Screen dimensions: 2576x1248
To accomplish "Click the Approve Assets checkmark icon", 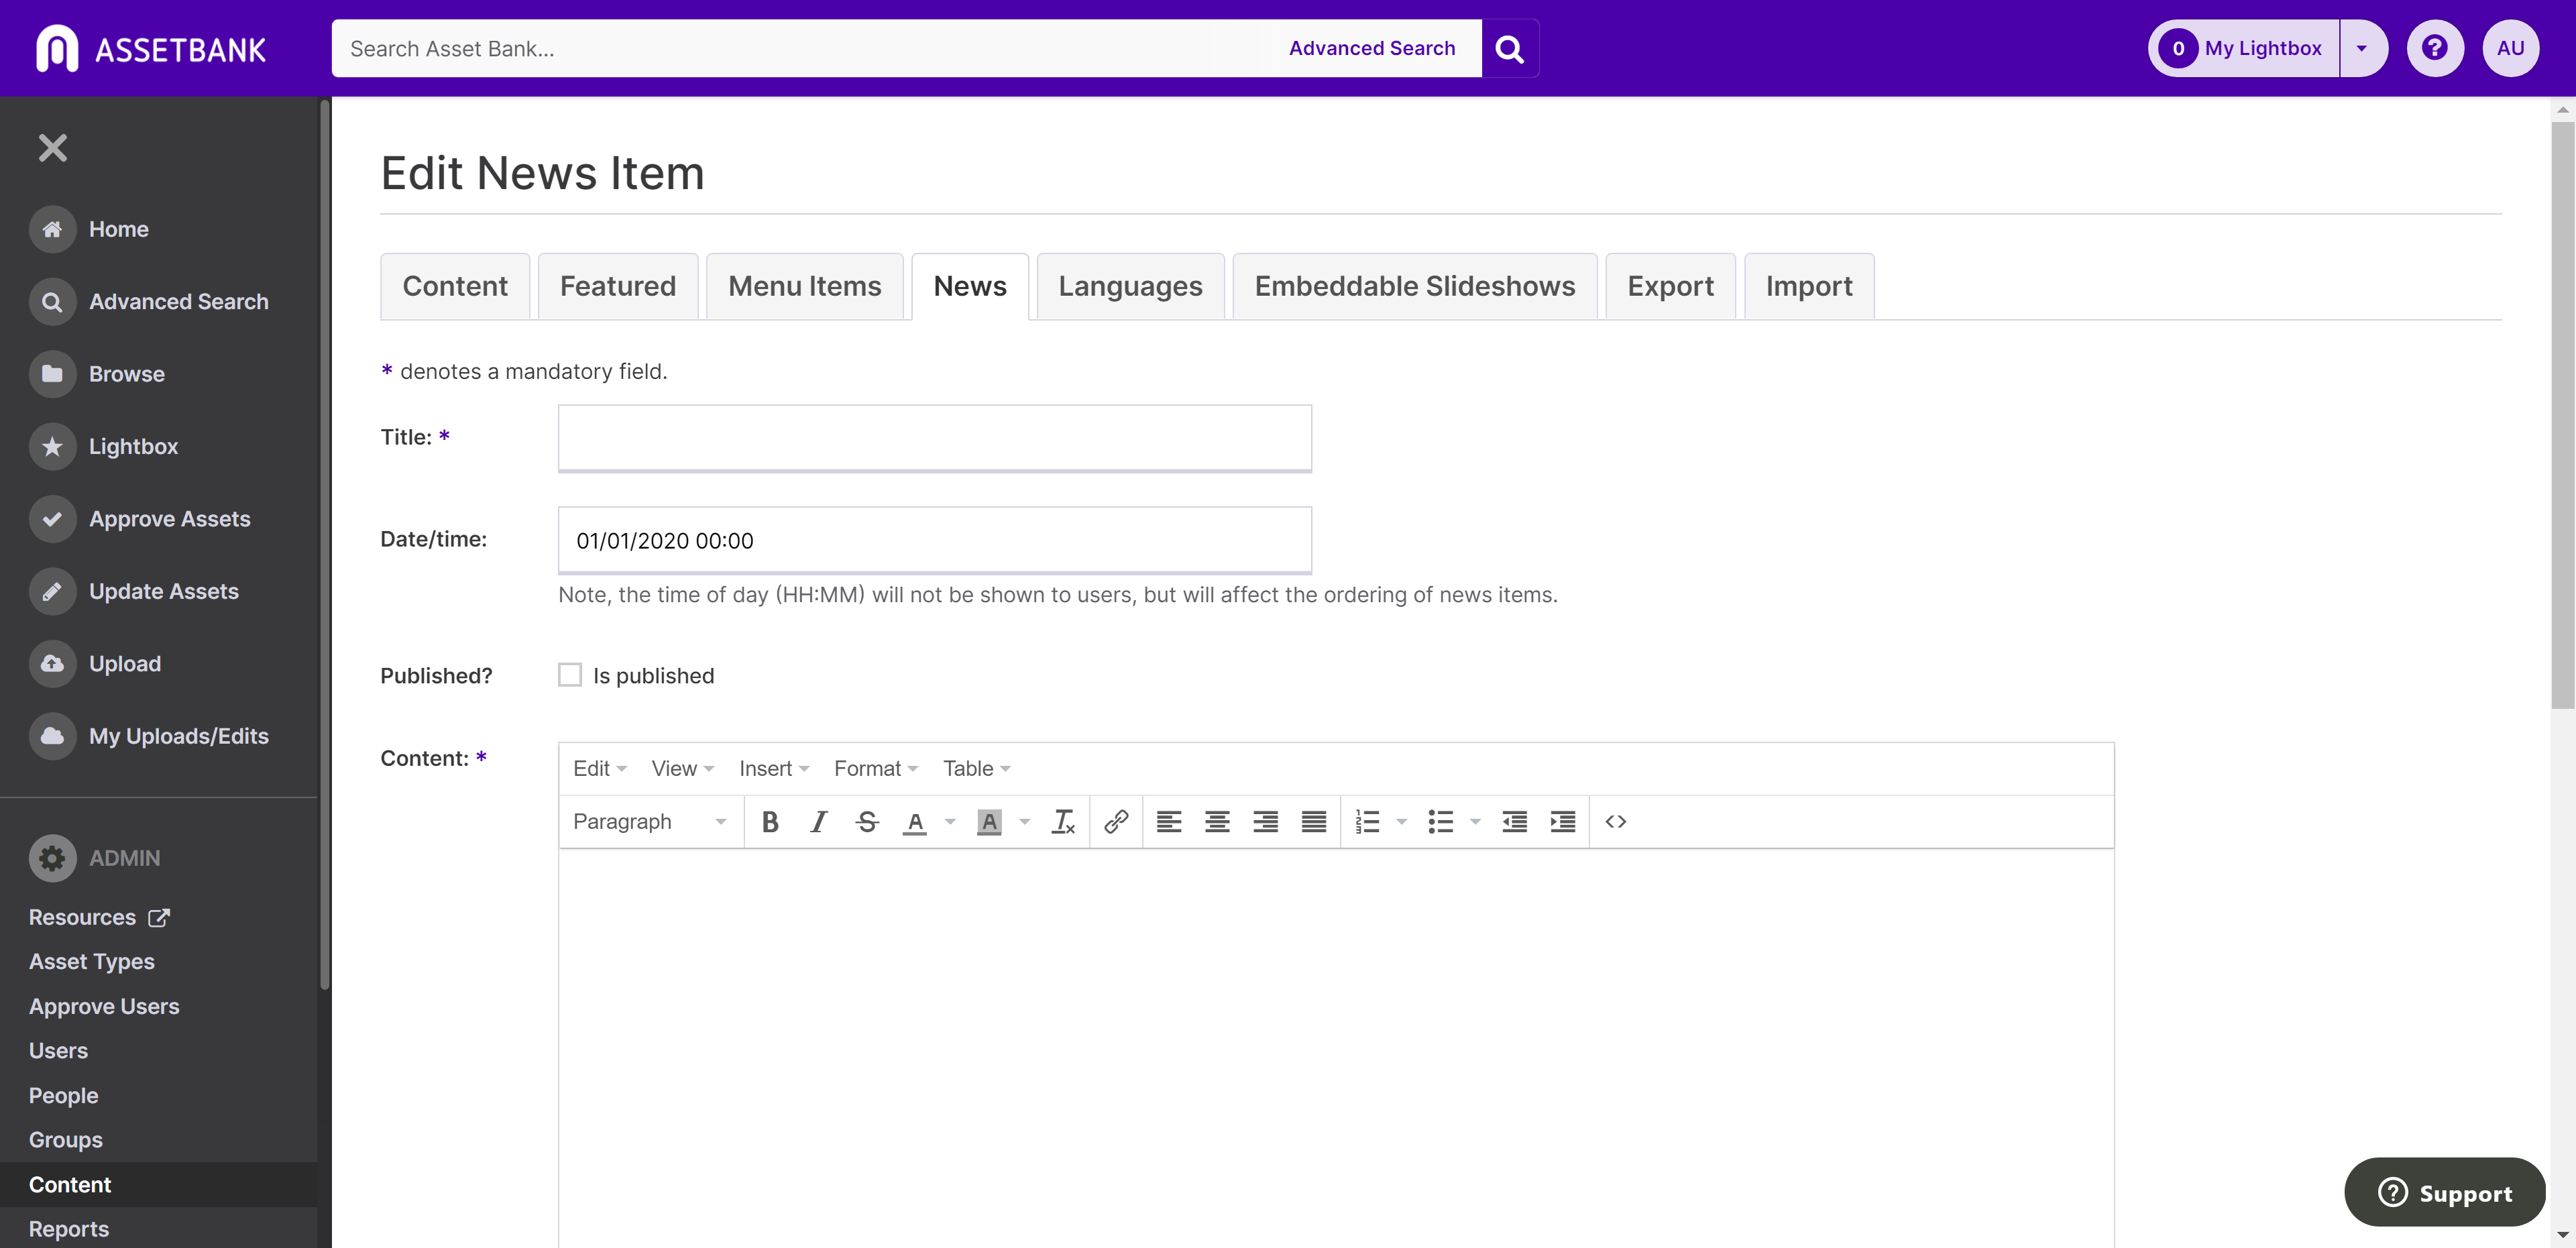I will (x=53, y=519).
